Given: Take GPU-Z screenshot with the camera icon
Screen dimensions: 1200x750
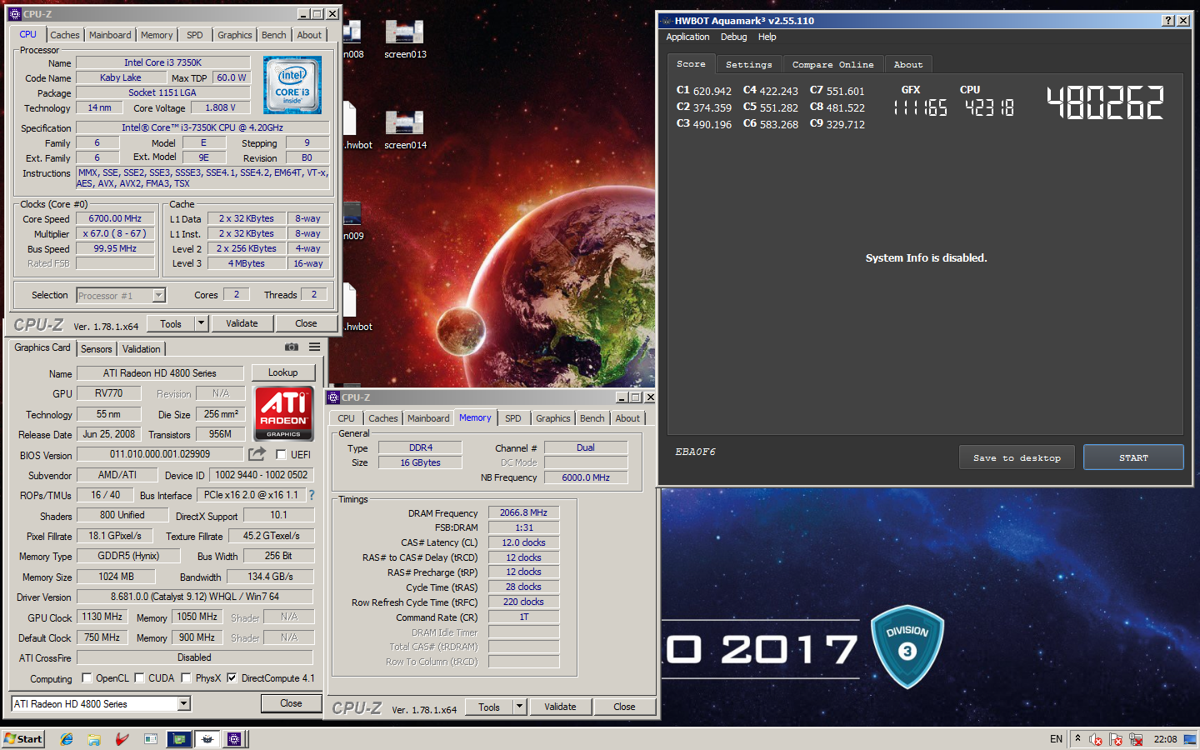Looking at the screenshot, I should [292, 347].
